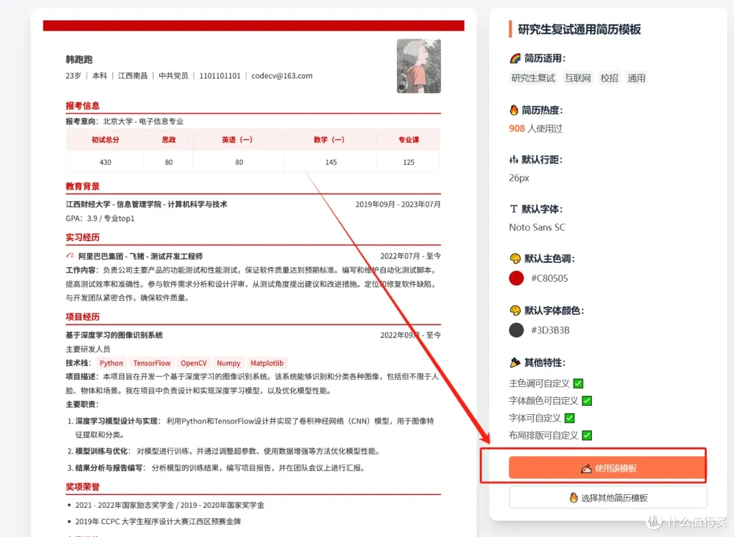Click the resume profile photo thumbnail
The image size is (734, 537).
[419, 66]
